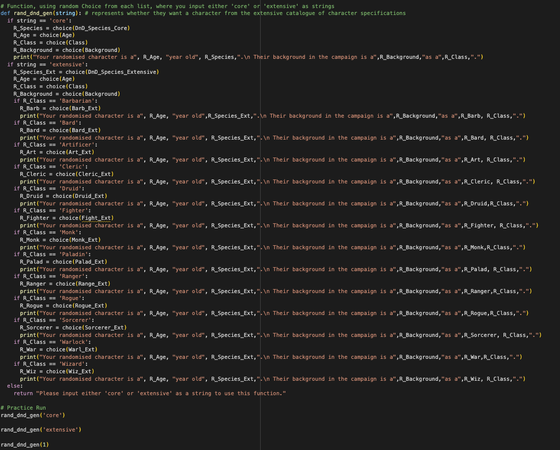Screen dimensions: 560x450
Task: Click Art_Ext inside the choice call
Action: [80, 152]
